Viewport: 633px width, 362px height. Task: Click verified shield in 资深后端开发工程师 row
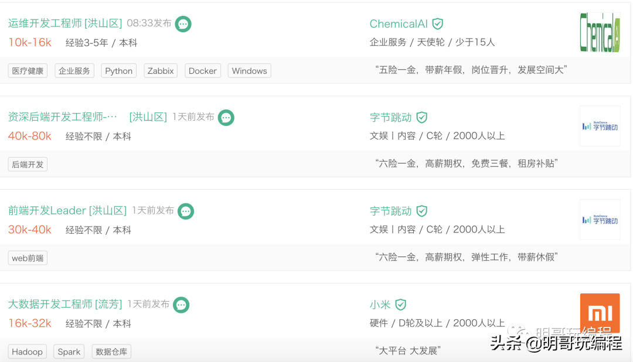tap(422, 117)
